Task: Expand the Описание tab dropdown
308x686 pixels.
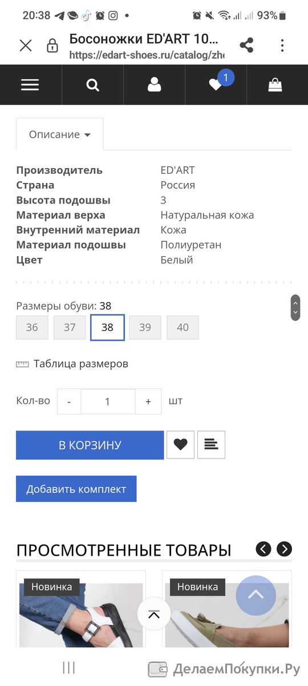Action: click(60, 134)
